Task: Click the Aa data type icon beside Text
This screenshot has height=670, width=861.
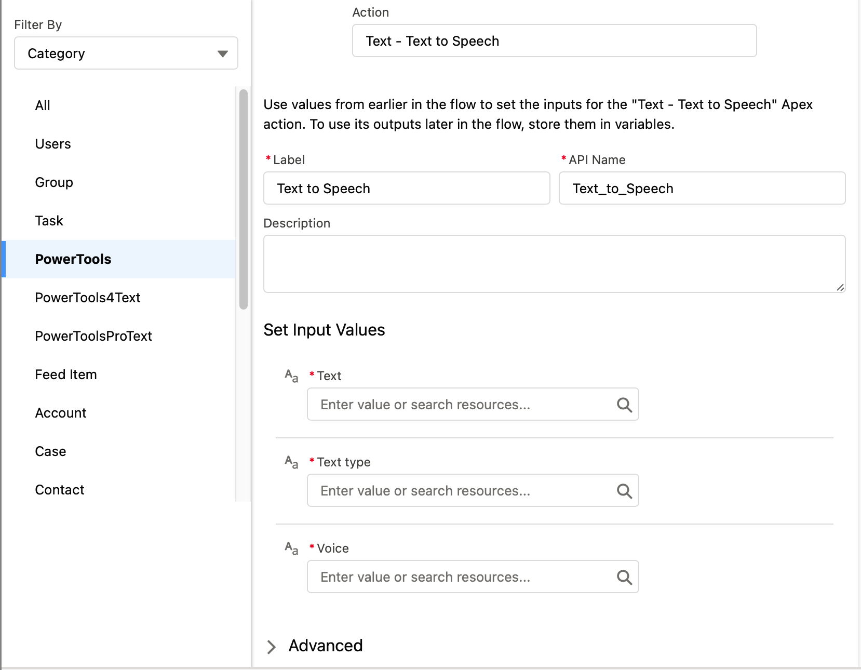Action: coord(291,376)
